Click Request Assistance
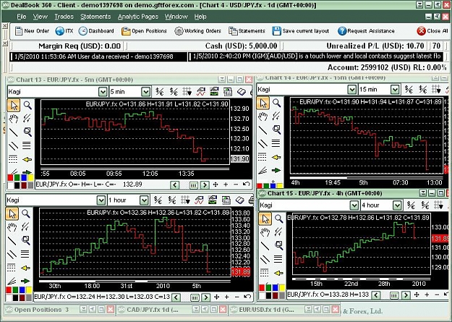Viewport: 452px width, 322px height. click(366, 31)
